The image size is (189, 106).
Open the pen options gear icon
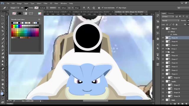click(99, 8)
